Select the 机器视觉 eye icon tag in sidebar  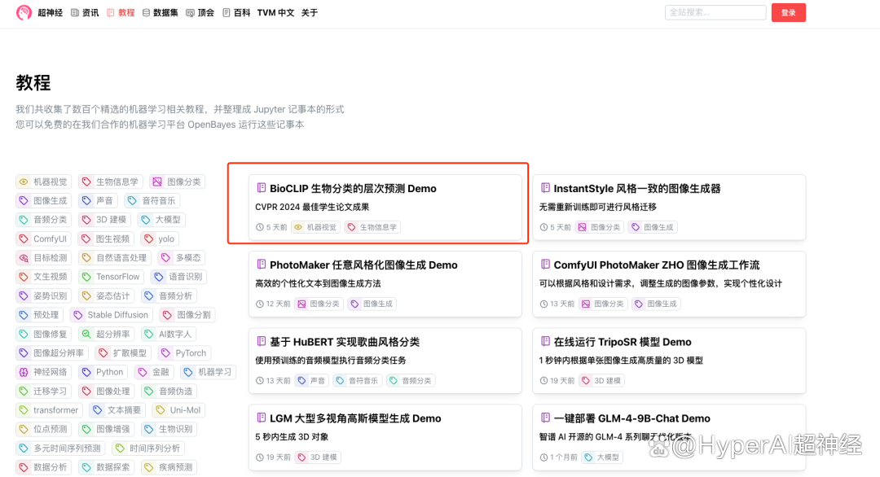44,182
